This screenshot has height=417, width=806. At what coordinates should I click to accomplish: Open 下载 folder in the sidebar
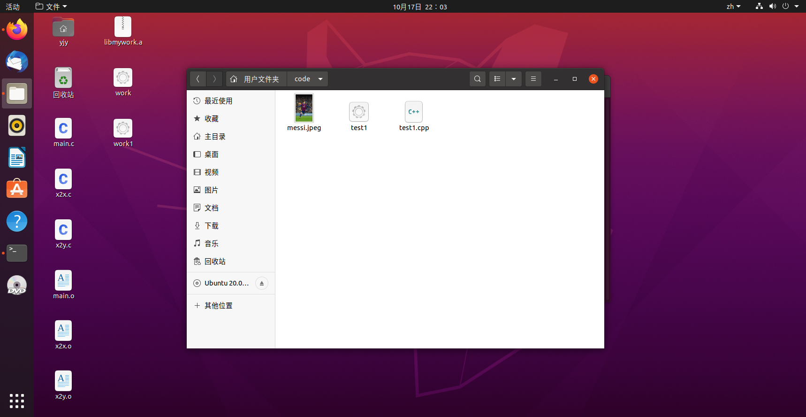click(x=231, y=226)
